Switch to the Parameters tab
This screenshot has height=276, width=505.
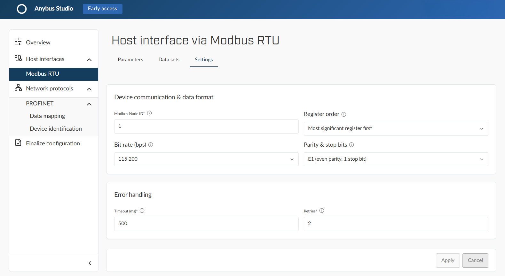tap(130, 60)
